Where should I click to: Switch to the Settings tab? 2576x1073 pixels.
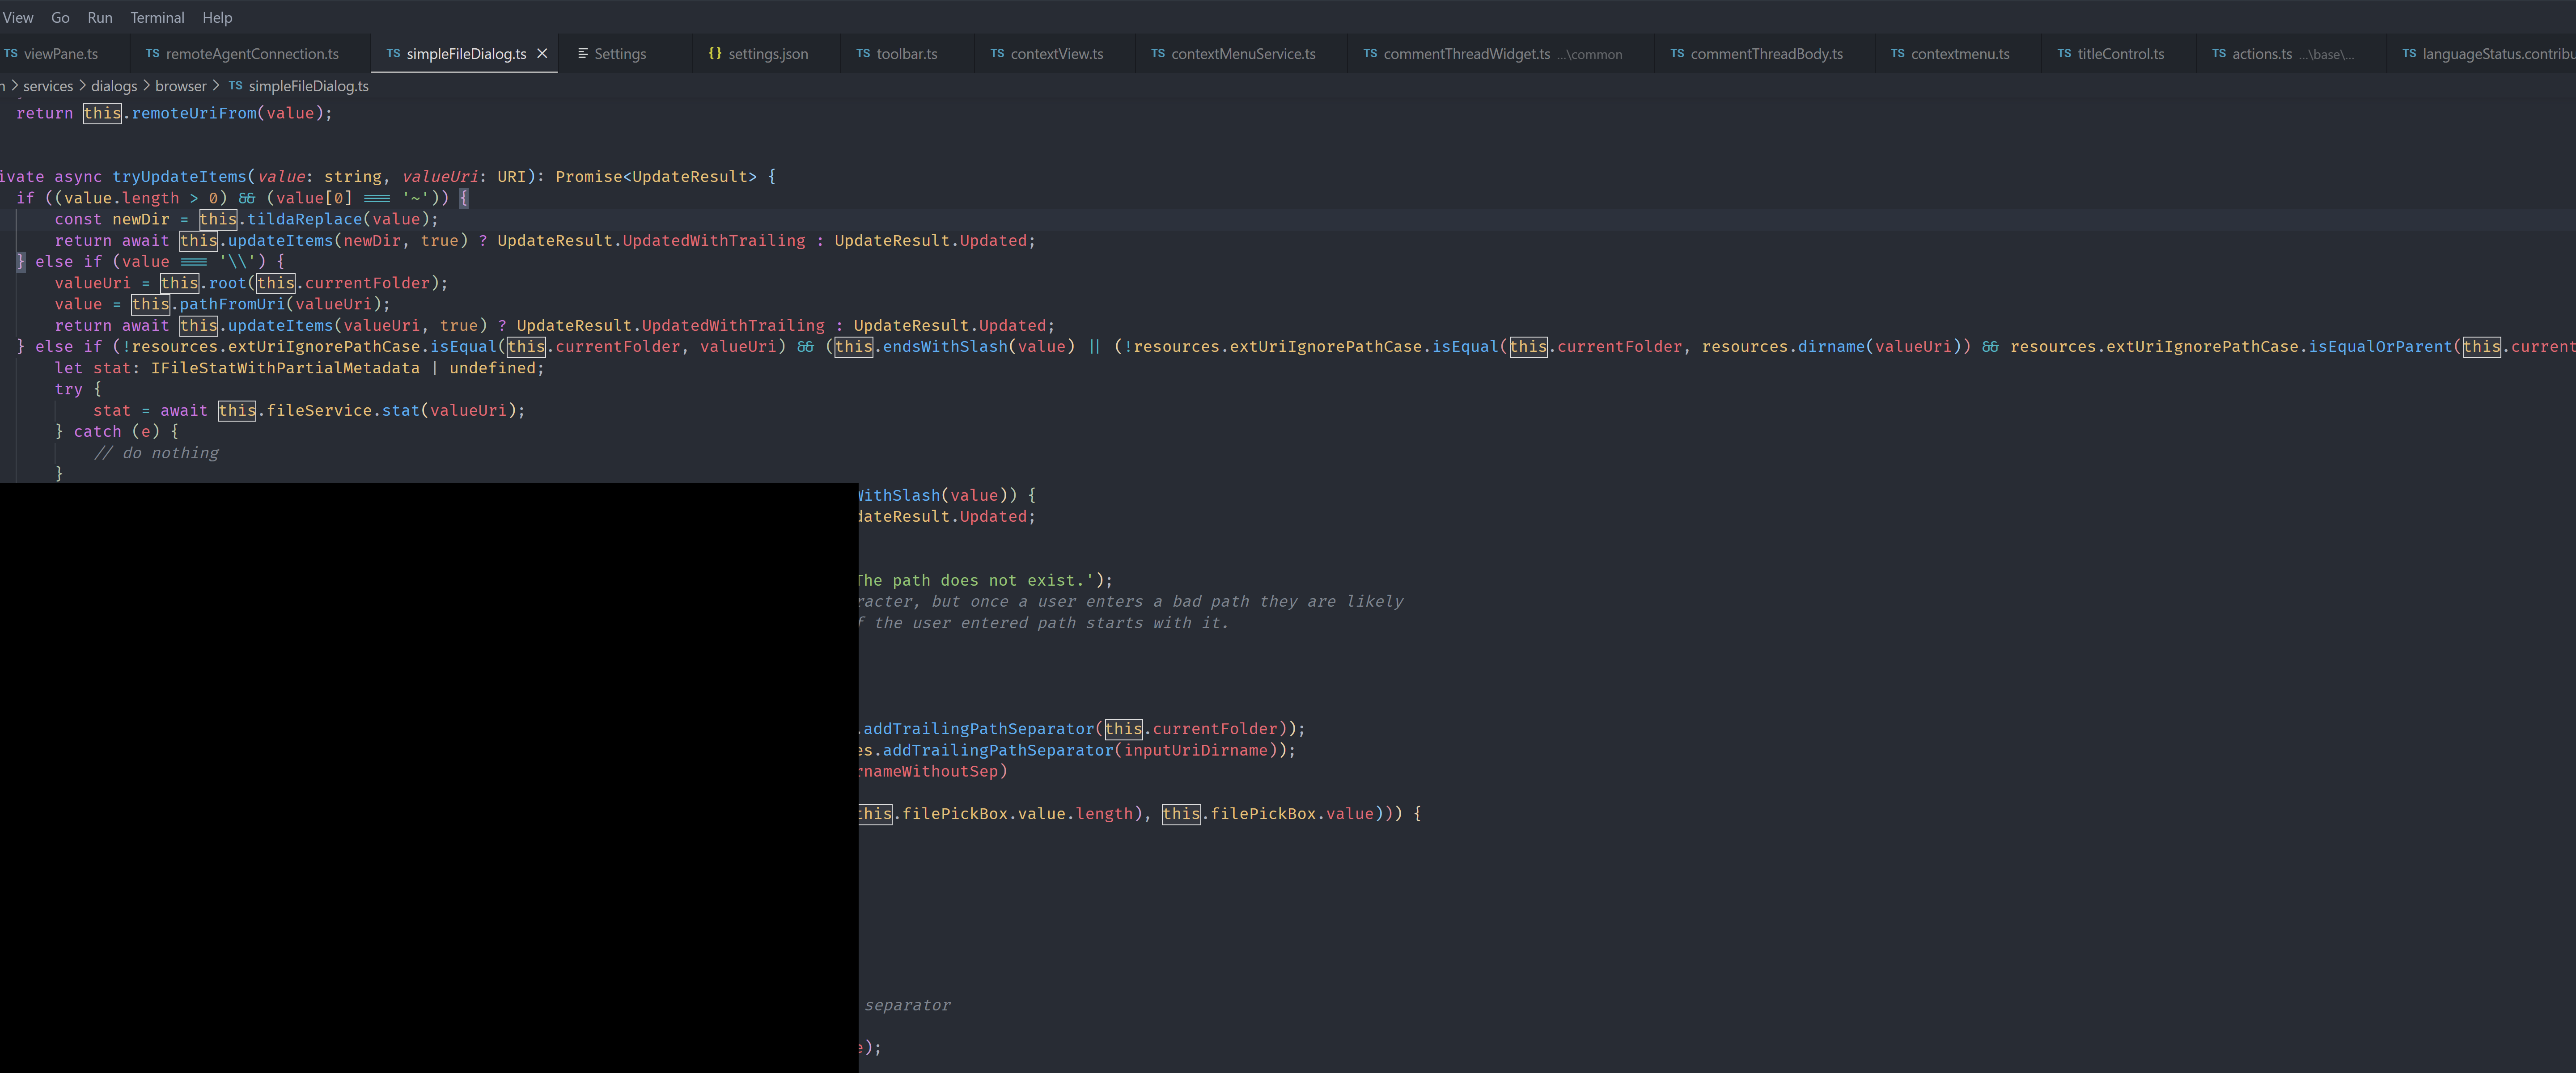pyautogui.click(x=619, y=54)
